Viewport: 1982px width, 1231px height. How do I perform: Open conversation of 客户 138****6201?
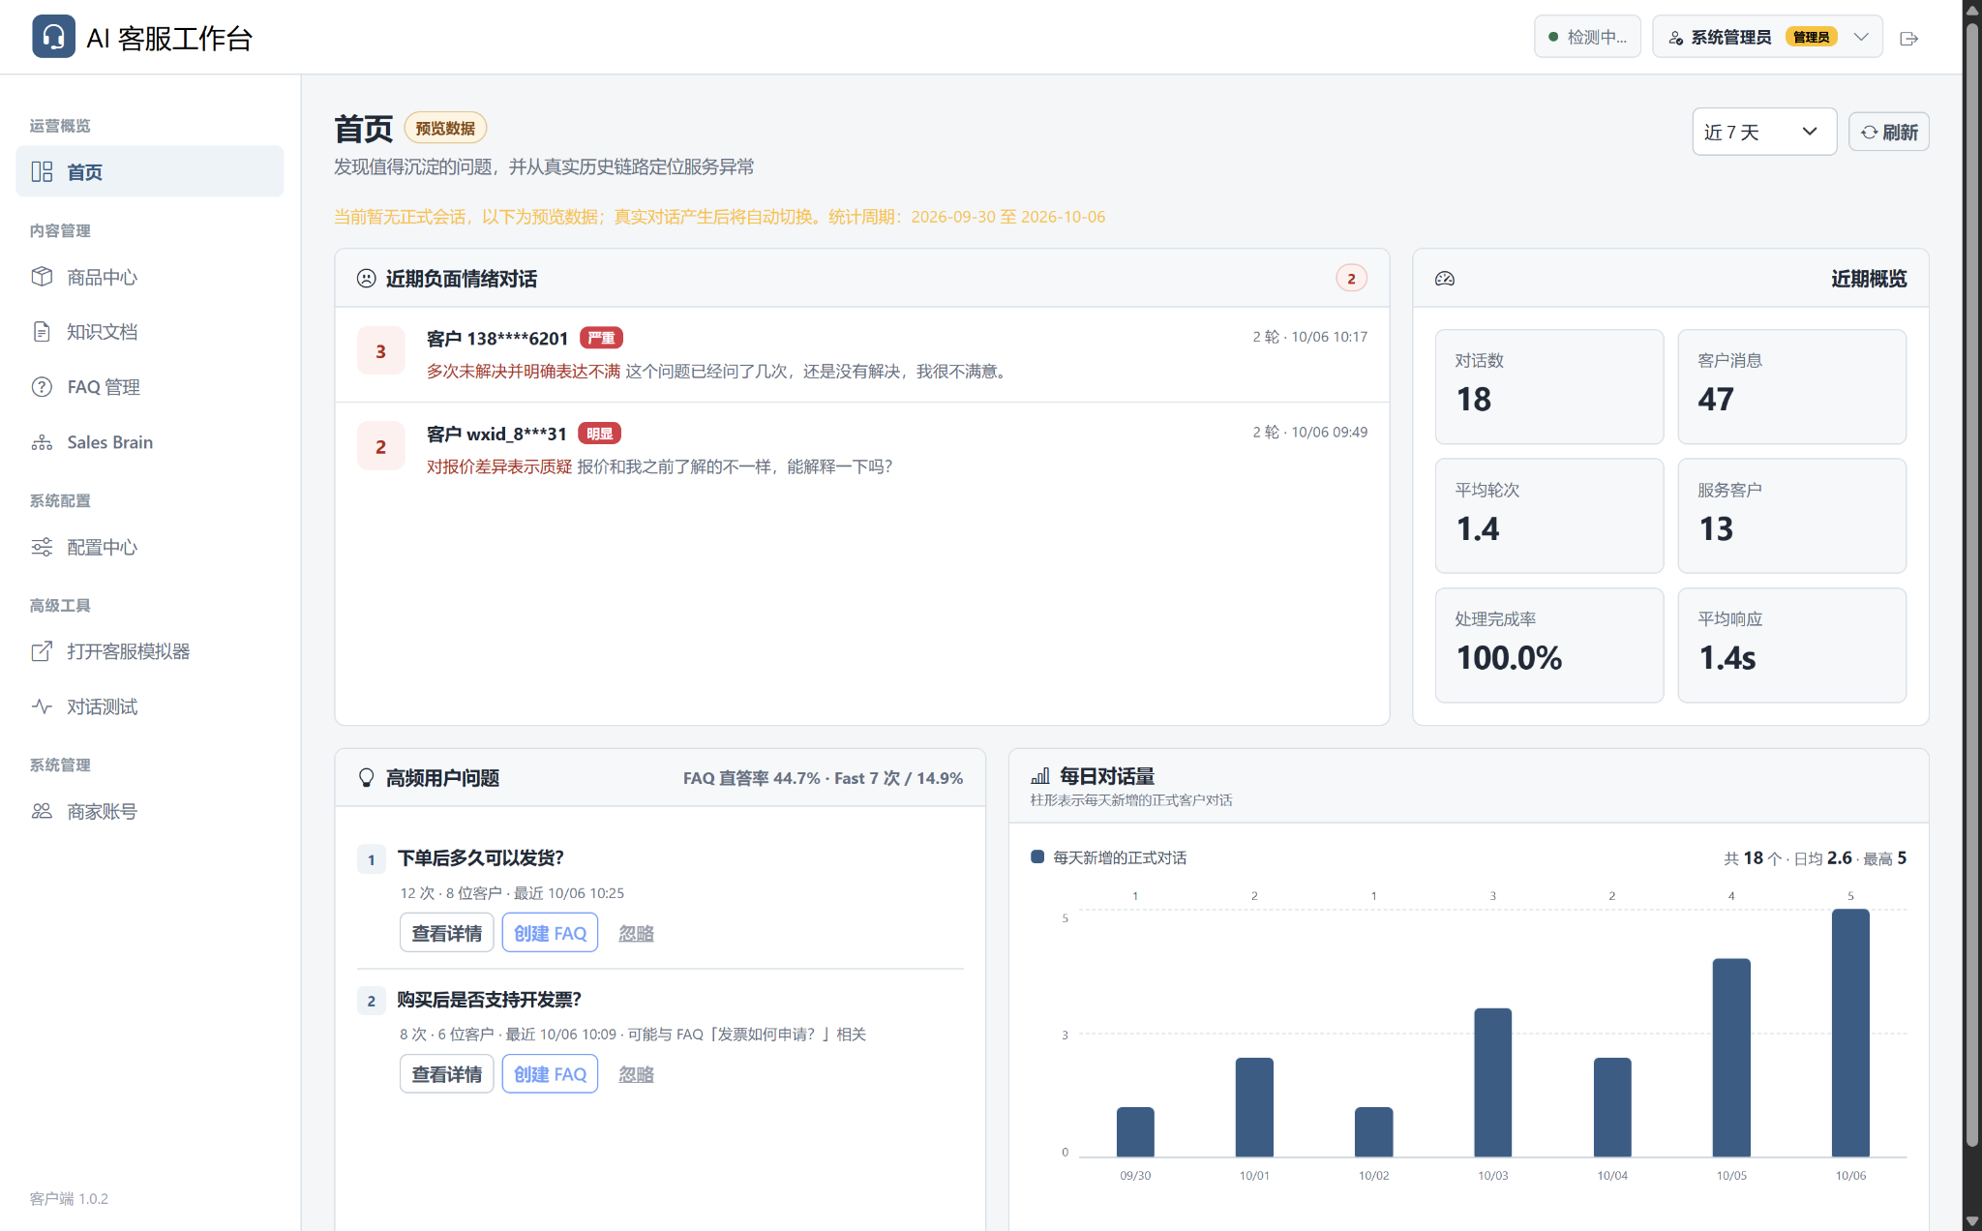pyautogui.click(x=861, y=354)
